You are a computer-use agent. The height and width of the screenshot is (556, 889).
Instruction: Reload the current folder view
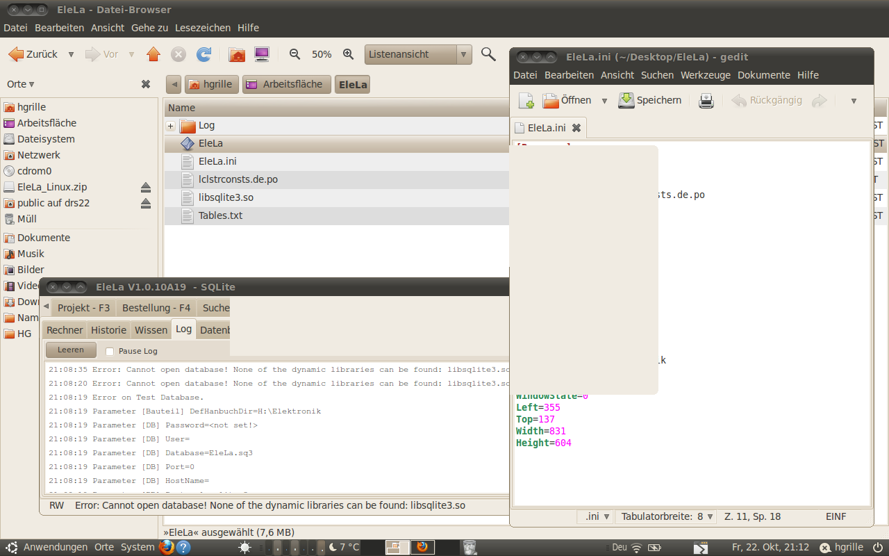[x=203, y=54]
